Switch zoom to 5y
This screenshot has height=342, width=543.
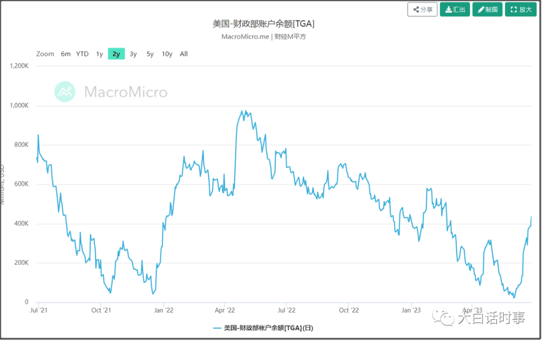point(150,54)
